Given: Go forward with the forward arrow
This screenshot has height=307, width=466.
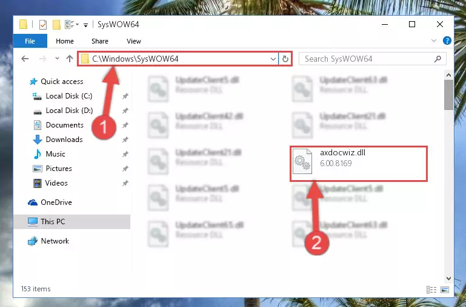Looking at the screenshot, I should tap(43, 59).
